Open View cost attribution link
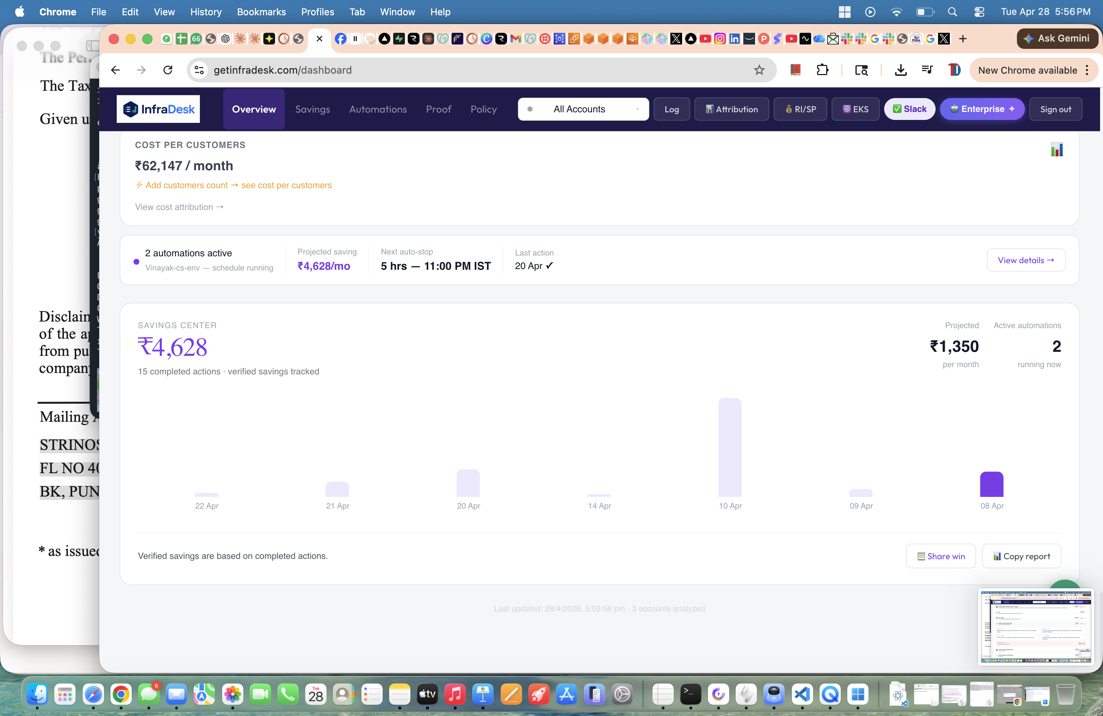Screen dimensions: 1103x716 [x=179, y=207]
